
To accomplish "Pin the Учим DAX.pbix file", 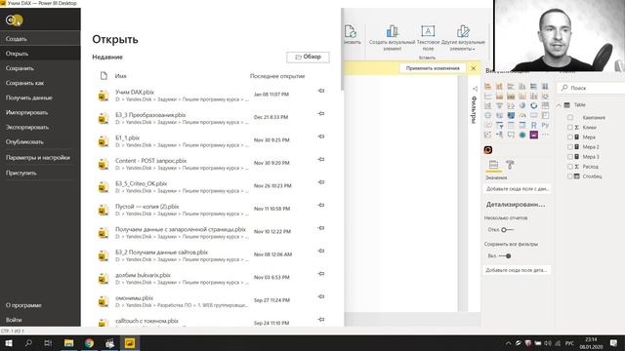I will (x=321, y=91).
